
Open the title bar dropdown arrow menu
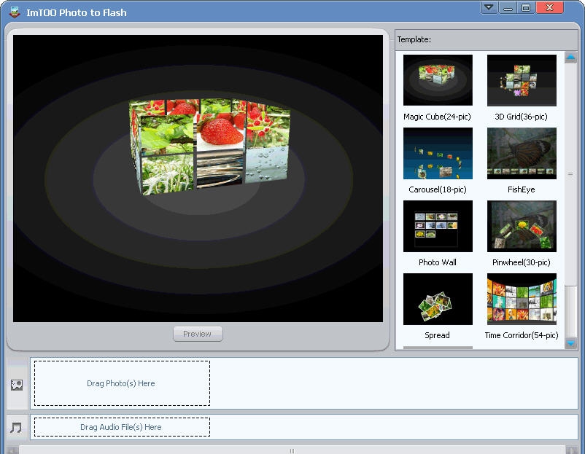click(487, 7)
